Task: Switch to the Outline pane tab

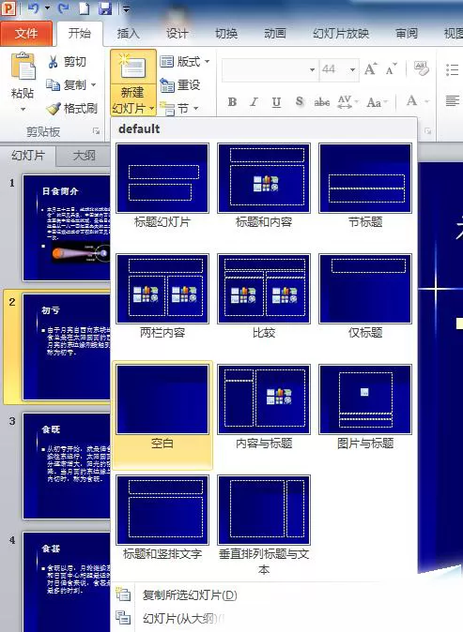Action: pyautogui.click(x=84, y=155)
